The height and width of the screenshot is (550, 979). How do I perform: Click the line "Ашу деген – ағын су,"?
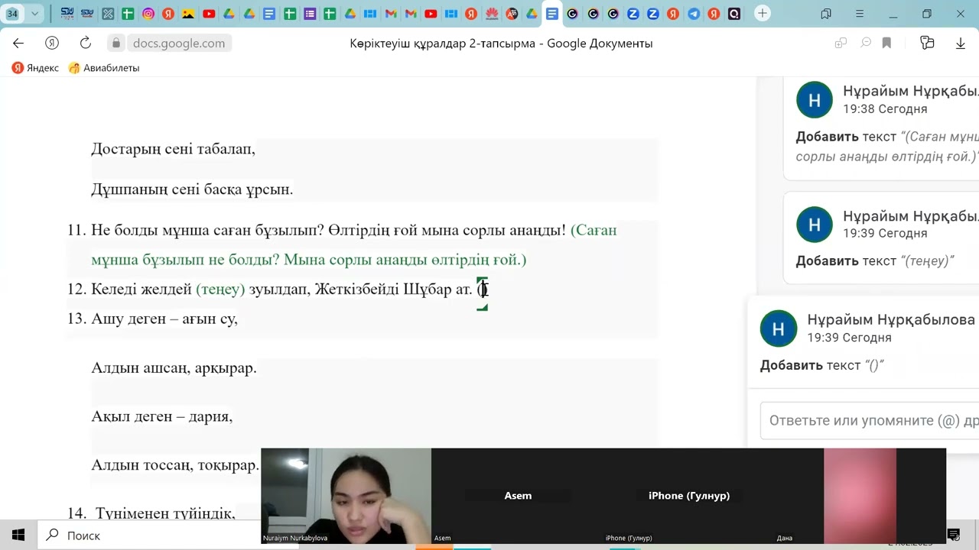pyautogui.click(x=164, y=319)
